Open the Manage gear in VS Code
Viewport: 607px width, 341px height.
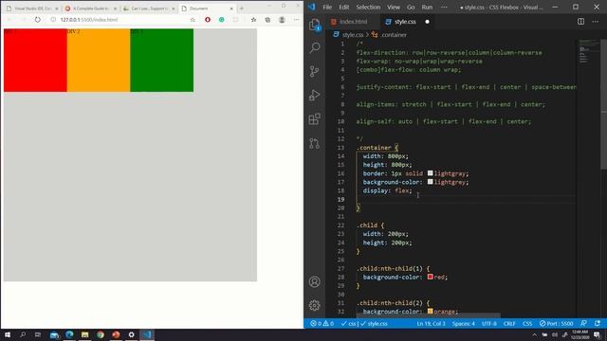click(314, 305)
